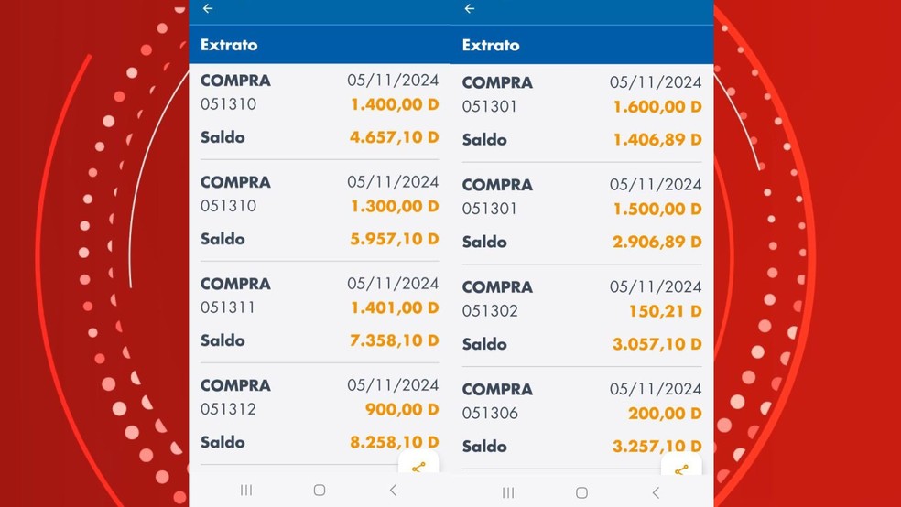
Task: Tap the home button on the left phone nav bar
Action: (320, 490)
